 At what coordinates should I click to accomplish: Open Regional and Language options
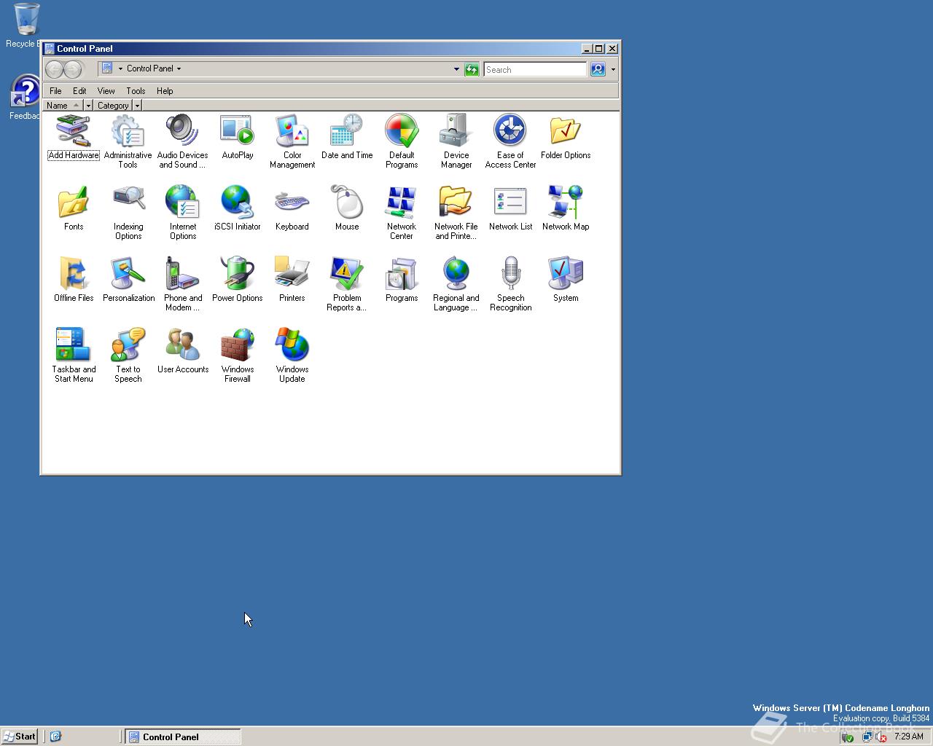point(456,284)
